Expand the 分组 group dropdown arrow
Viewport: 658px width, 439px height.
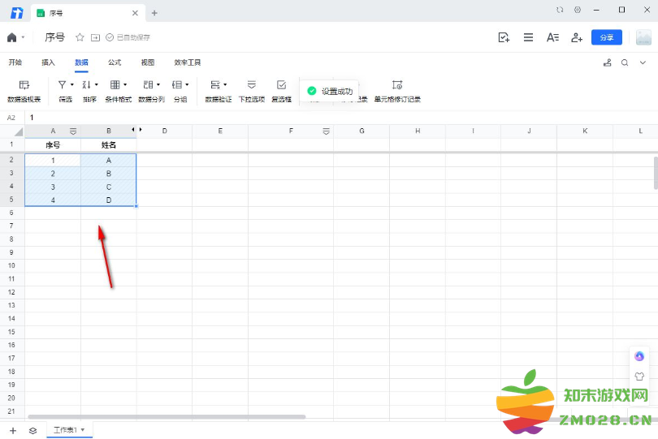click(x=187, y=84)
